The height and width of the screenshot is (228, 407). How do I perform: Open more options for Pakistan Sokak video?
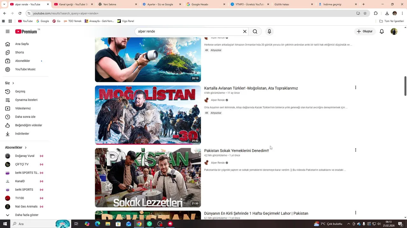coord(355,150)
